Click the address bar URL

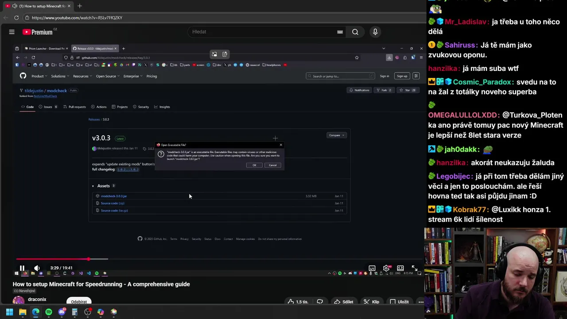(77, 18)
